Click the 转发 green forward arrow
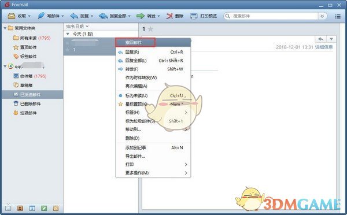347x215 pixels. click(141, 16)
